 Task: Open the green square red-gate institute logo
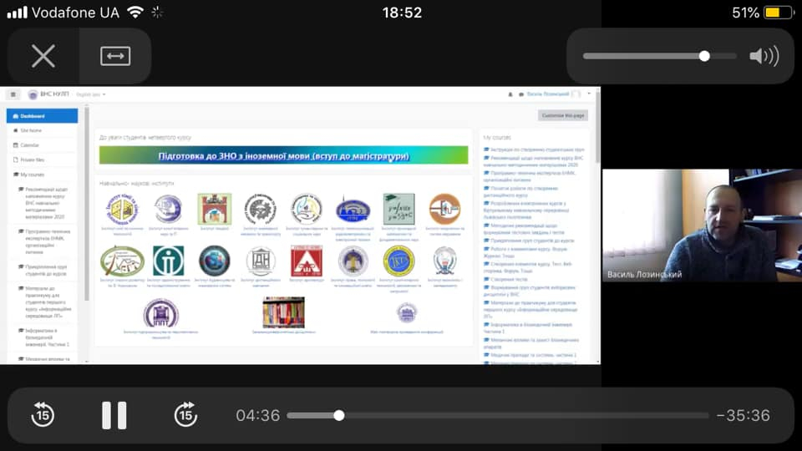coord(215,209)
